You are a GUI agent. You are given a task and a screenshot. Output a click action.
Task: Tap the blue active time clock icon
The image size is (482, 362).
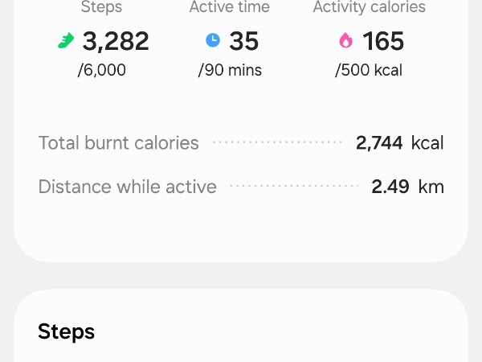click(213, 40)
